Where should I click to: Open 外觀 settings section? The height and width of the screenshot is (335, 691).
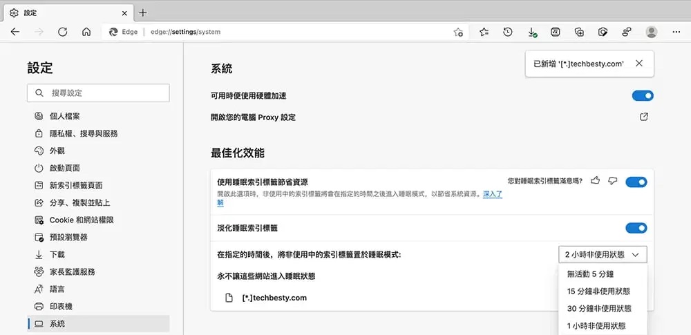click(x=98, y=151)
